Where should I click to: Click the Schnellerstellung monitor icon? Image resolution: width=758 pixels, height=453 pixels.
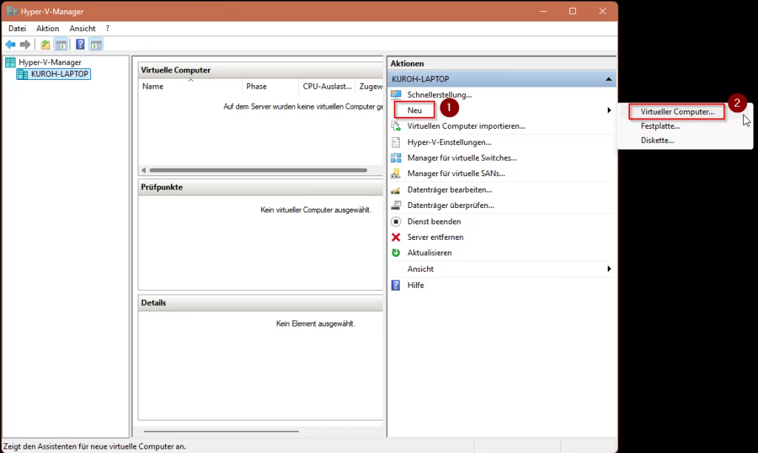tap(396, 95)
